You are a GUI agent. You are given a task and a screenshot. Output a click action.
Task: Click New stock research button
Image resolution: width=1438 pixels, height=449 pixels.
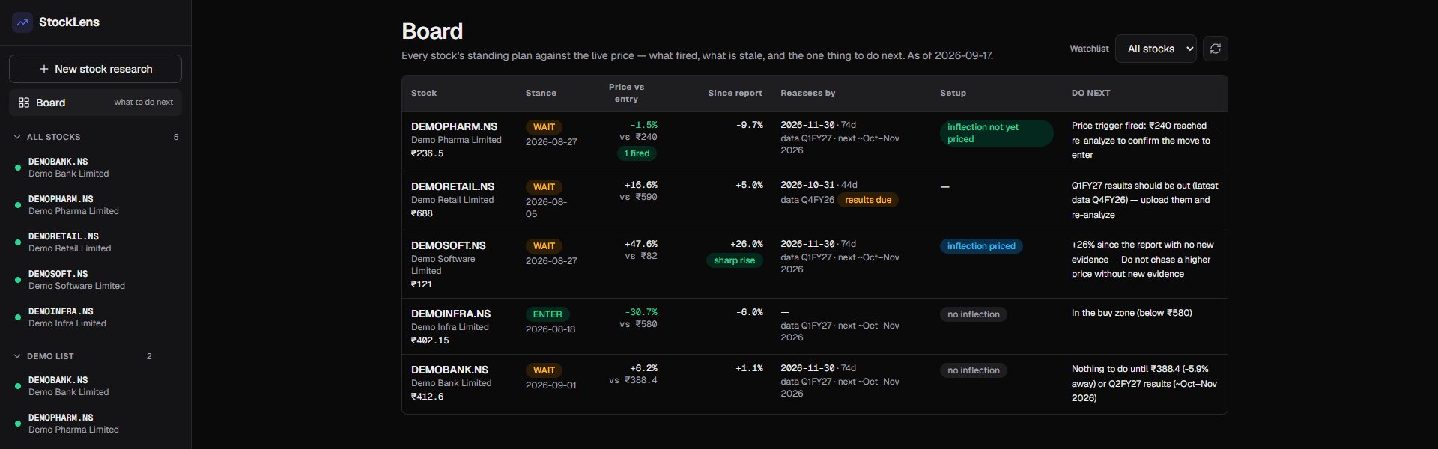(x=95, y=69)
